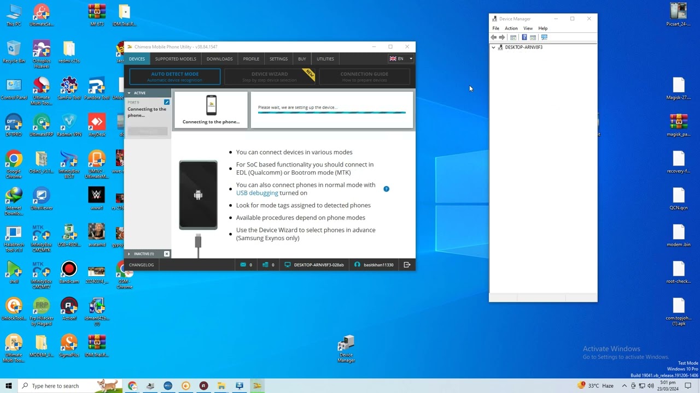Click the Back arrow in Device Manager toolbar

[493, 37]
